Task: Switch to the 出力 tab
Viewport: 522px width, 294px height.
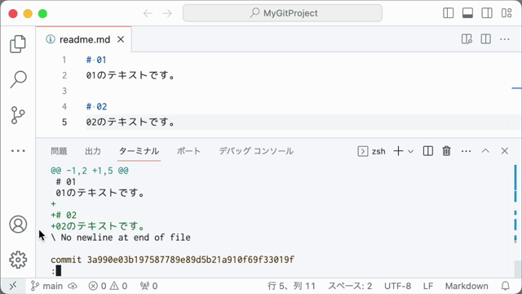Action: coord(93,151)
